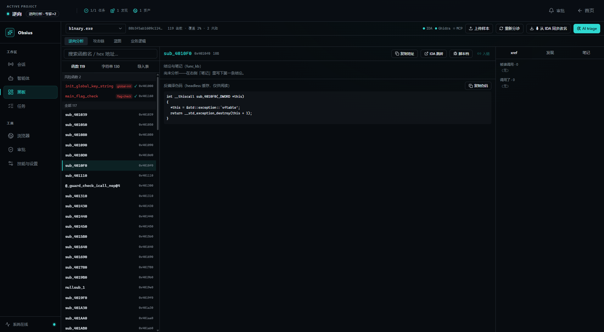604x332 pixels.
Task: Open the b1nary.exe file dropdown
Action: [96, 29]
